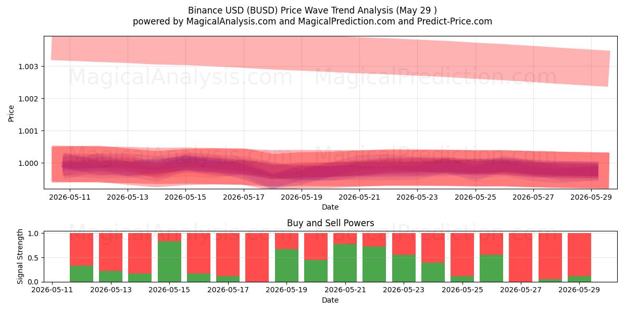
Task: Click the 0.0 signal strength tick
Action: [34, 282]
